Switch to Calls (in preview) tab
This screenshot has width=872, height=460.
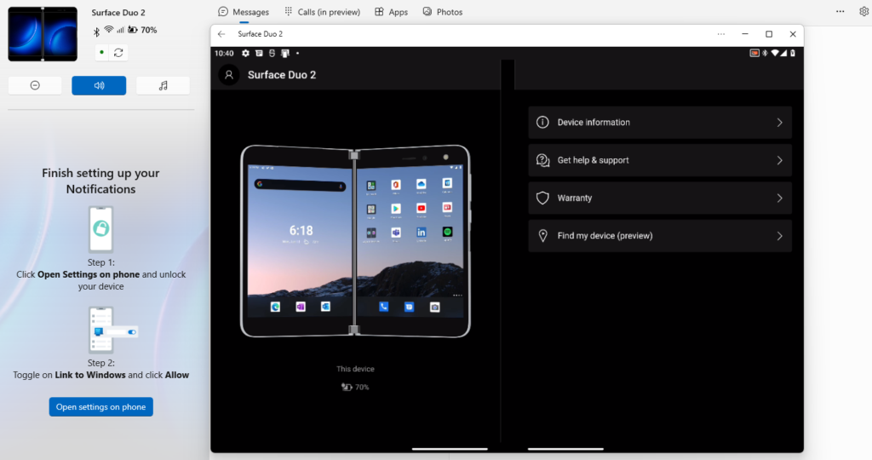(322, 12)
